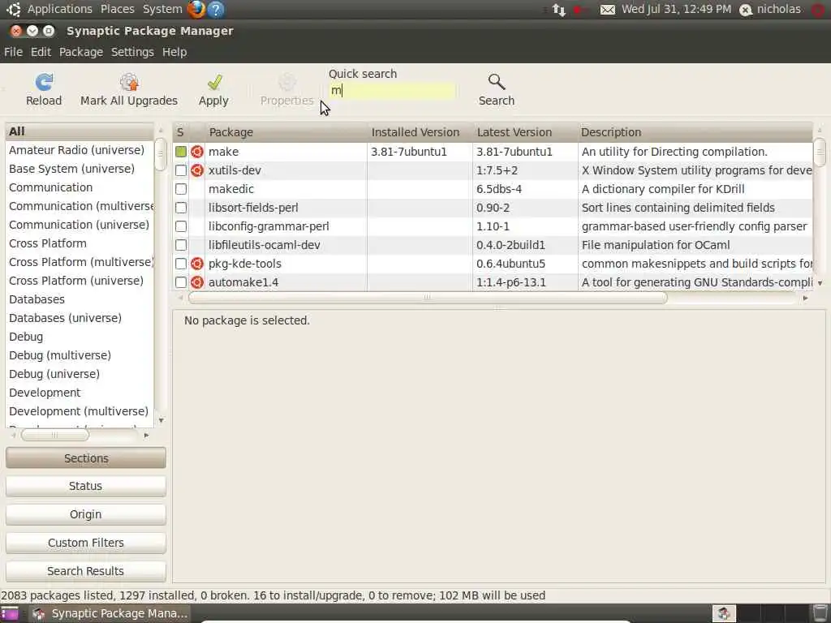The height and width of the screenshot is (623, 831).
Task: Open the trash icon in bottom panel
Action: click(820, 613)
